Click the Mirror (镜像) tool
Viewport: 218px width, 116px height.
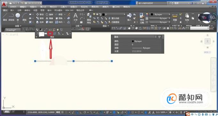click(49, 18)
